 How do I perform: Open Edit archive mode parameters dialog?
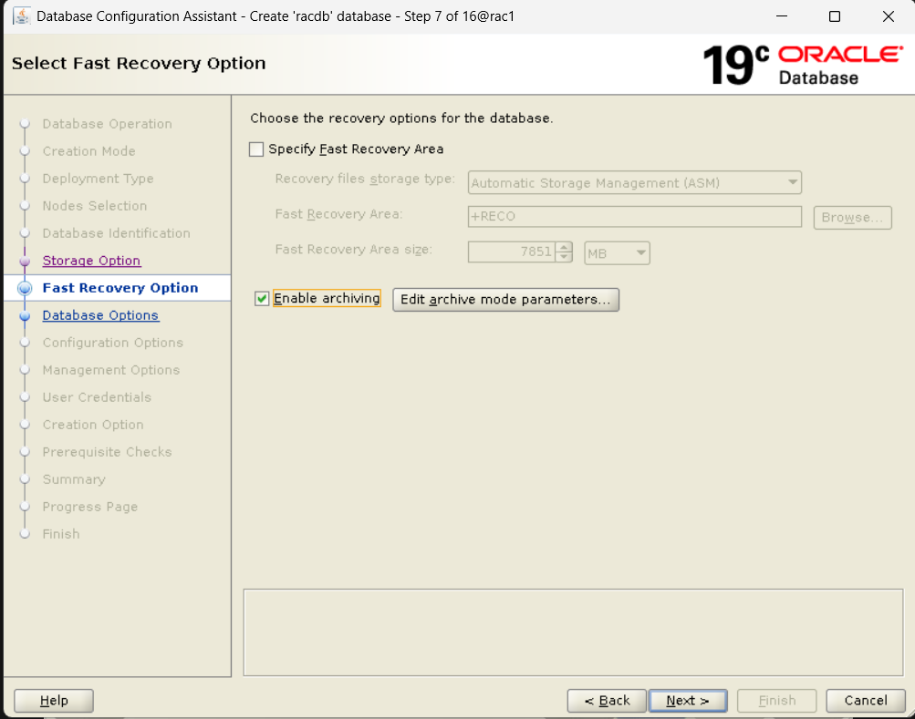point(505,300)
